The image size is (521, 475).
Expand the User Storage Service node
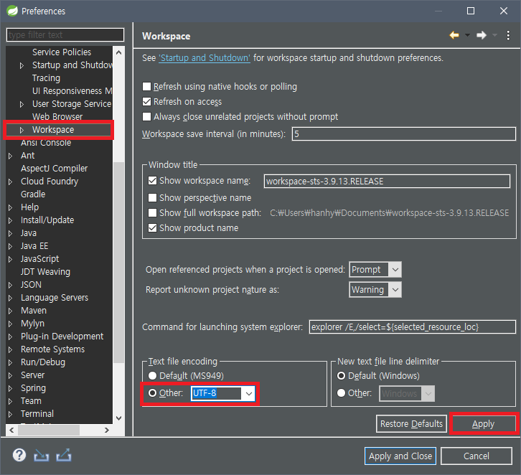[x=22, y=104]
